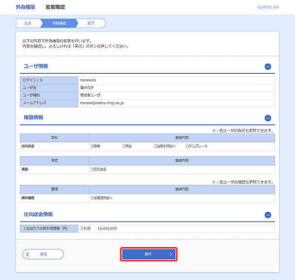The width and height of the screenshot is (295, 280).
Task: Collapse the ユーザ情報 section
Action: pyautogui.click(x=268, y=66)
